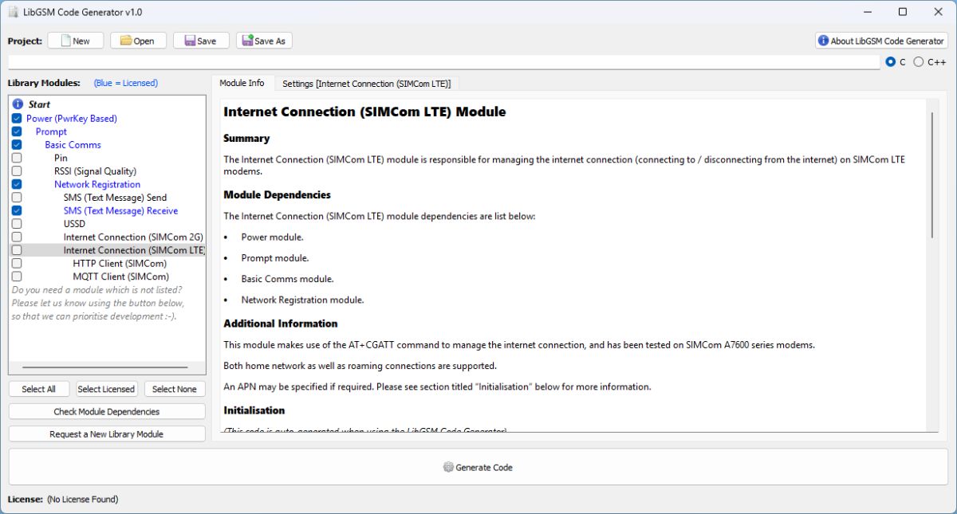
Task: Click the Select Licensed button
Action: (x=106, y=389)
